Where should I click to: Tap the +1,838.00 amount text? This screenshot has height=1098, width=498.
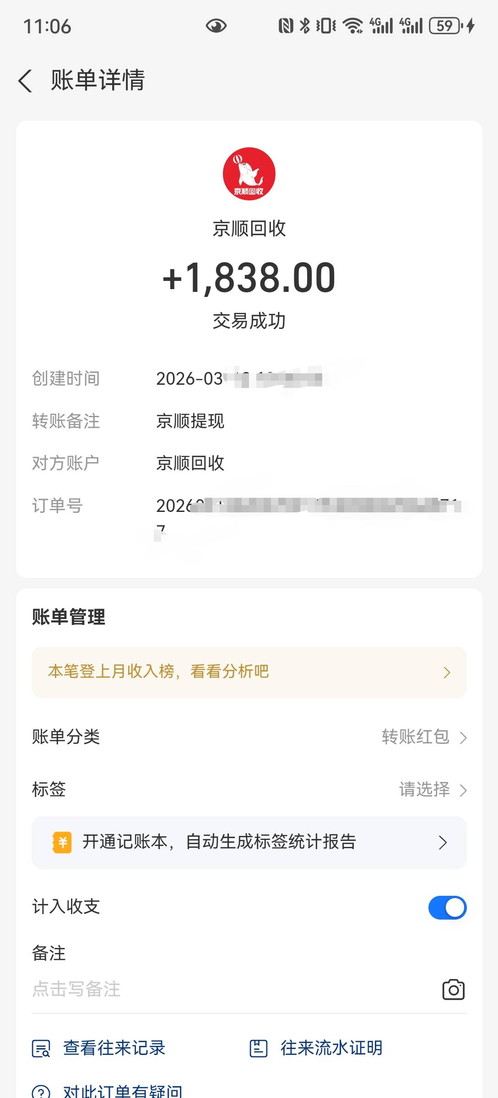pos(249,278)
